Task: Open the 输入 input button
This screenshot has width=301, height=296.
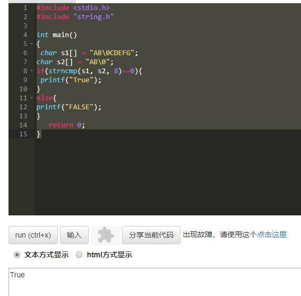Action: pos(74,235)
